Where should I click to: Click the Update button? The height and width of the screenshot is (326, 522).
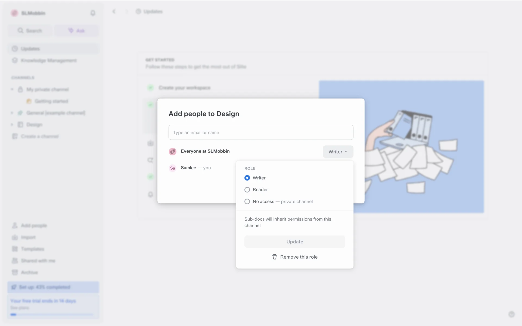(295, 242)
